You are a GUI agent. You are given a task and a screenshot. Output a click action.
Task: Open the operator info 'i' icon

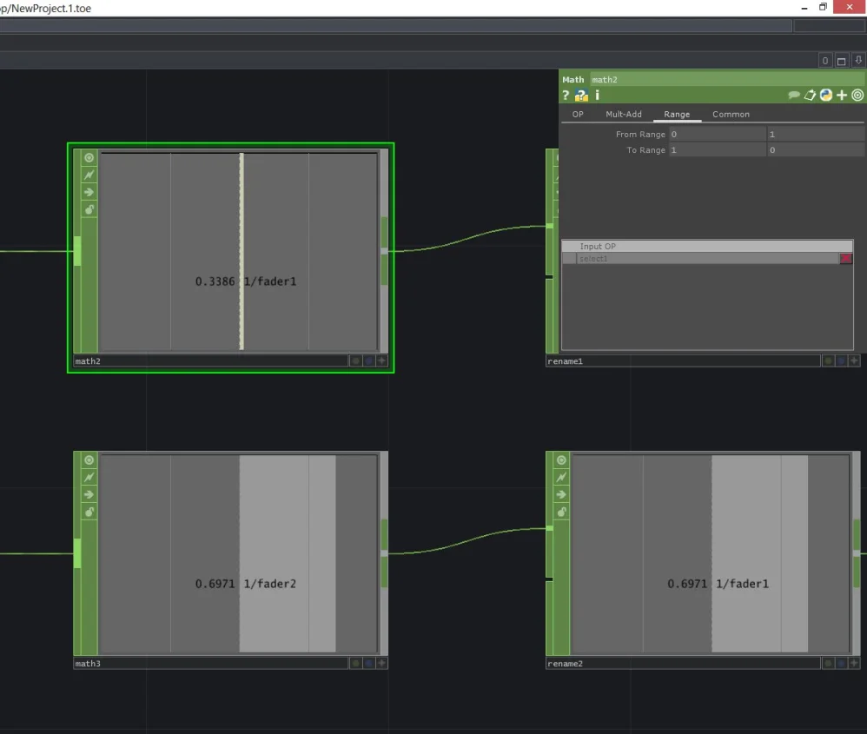597,96
